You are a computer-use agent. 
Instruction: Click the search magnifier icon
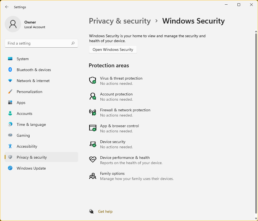point(73,43)
